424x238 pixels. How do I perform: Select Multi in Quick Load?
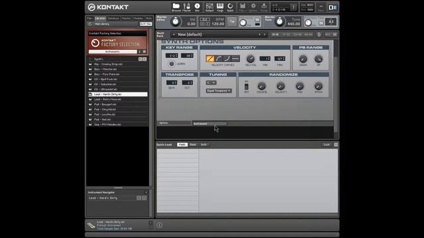click(x=182, y=145)
